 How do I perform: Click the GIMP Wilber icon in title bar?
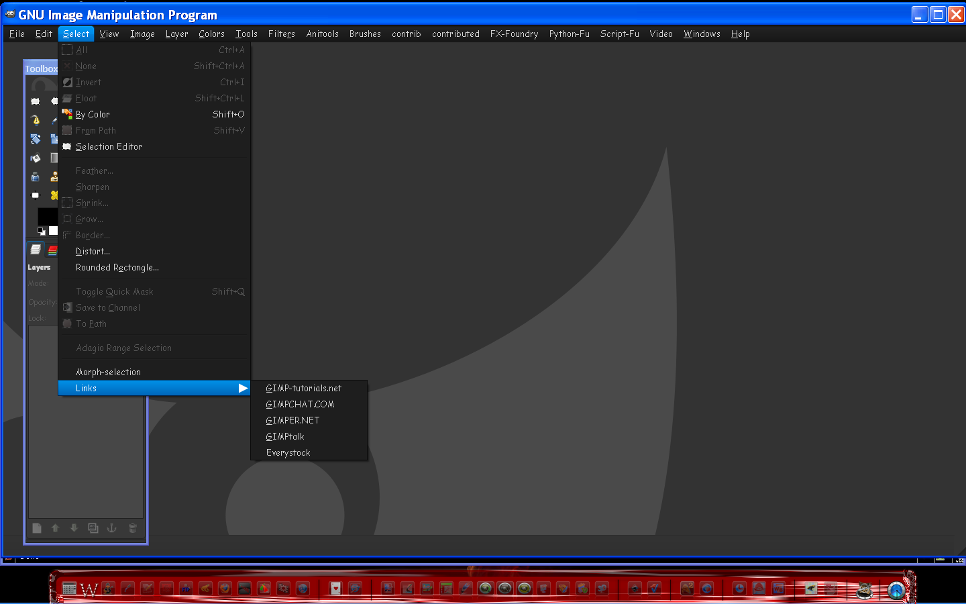[x=9, y=14]
